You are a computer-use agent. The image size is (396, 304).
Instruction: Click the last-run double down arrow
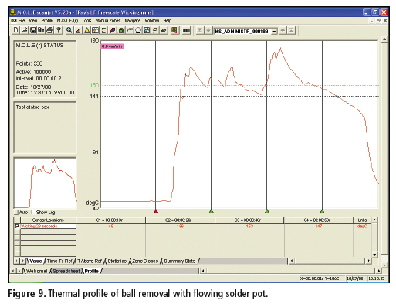coord(199,31)
